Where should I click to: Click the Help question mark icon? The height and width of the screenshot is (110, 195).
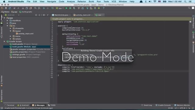tap(104, 8)
